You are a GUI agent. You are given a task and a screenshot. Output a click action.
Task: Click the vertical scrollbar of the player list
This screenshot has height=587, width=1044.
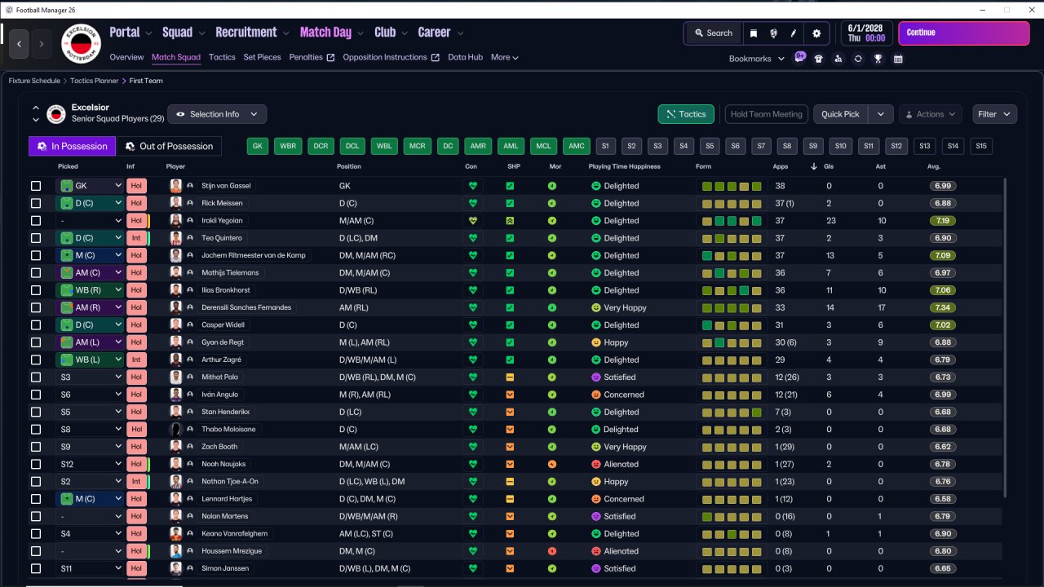click(x=1006, y=336)
